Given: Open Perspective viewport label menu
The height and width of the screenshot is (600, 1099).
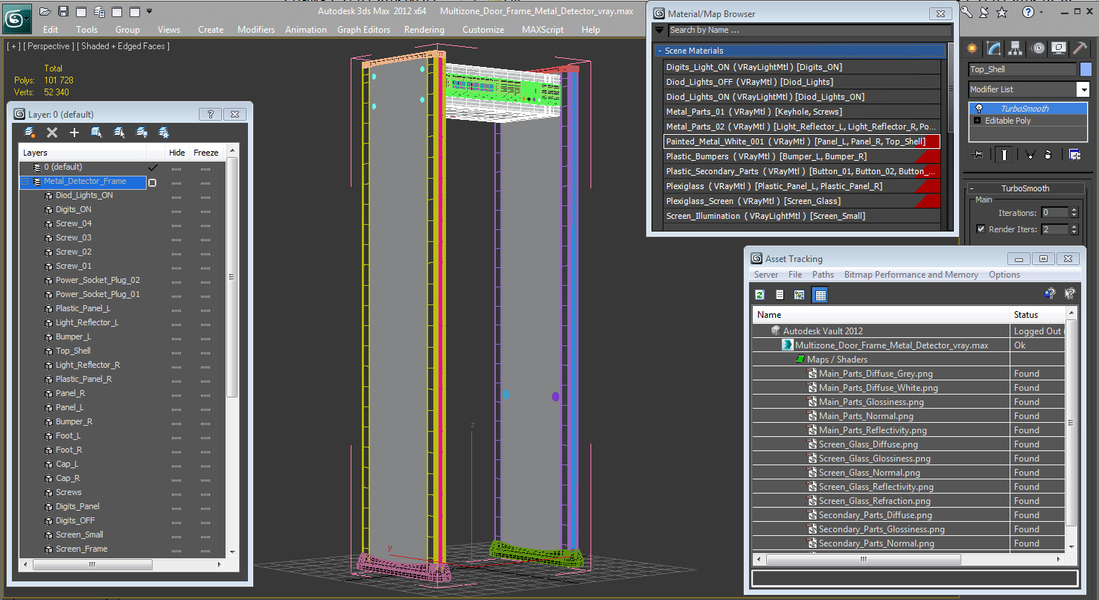Looking at the screenshot, I should pyautogui.click(x=48, y=46).
